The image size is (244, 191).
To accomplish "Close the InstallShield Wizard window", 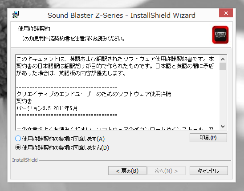I will 226,13.
